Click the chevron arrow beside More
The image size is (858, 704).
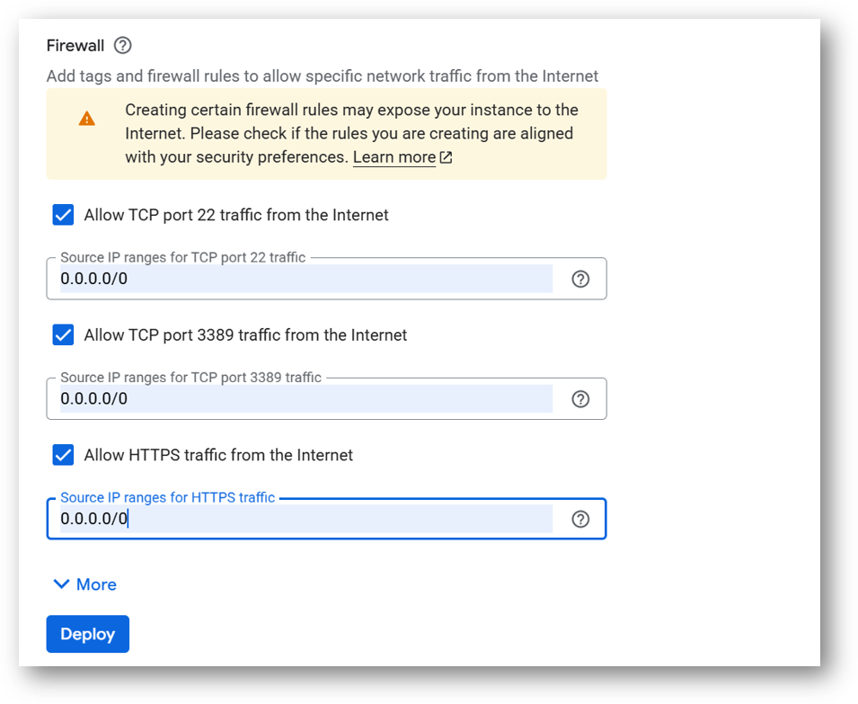coord(61,584)
